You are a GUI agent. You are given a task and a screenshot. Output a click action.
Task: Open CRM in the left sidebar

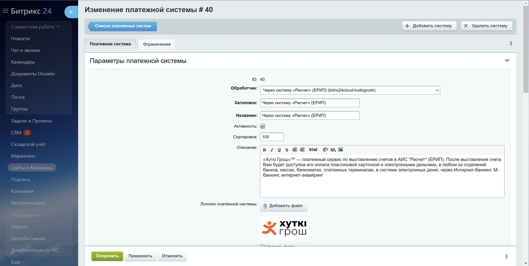(x=16, y=133)
